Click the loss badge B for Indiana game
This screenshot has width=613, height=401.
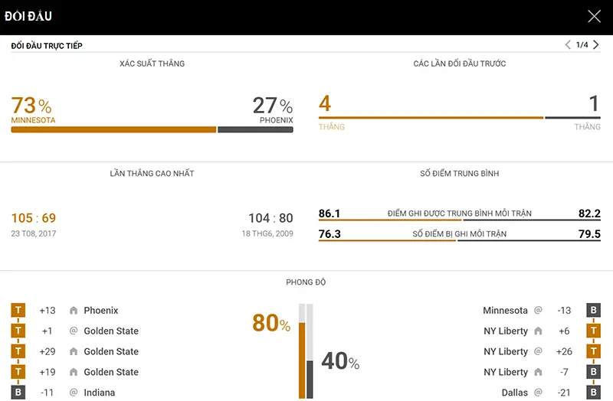[x=18, y=393]
